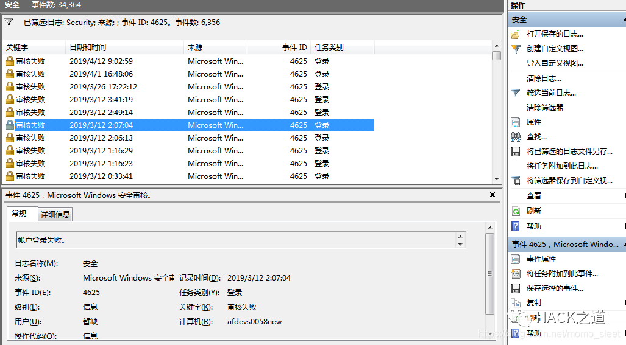626x345 pixels.
Task: Click the icon beside 事件属性
Action: 516,259
